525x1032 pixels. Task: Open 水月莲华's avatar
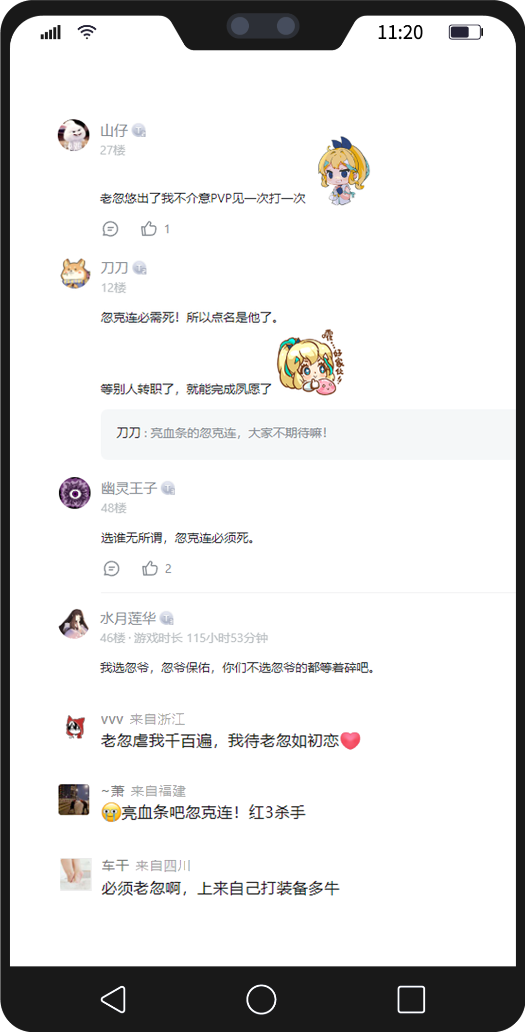pos(74,623)
